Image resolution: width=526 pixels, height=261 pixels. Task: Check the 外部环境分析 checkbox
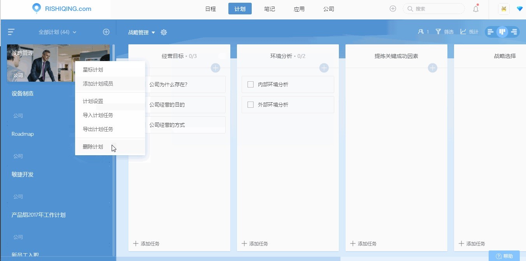pos(251,105)
